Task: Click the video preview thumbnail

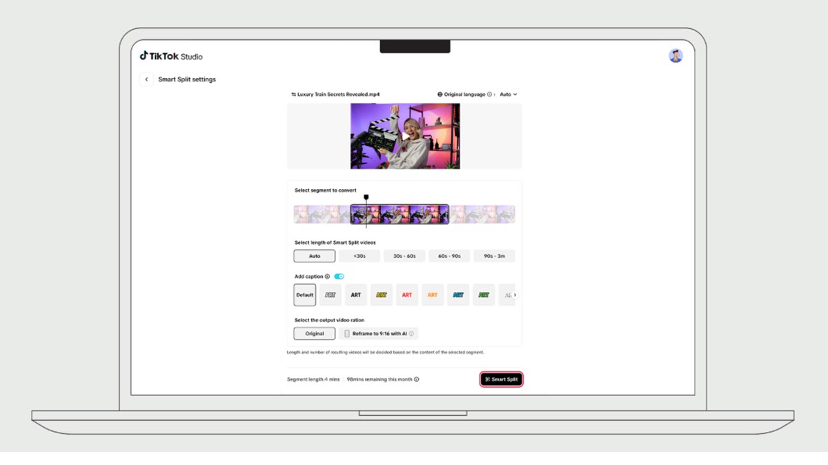Action: tap(404, 135)
